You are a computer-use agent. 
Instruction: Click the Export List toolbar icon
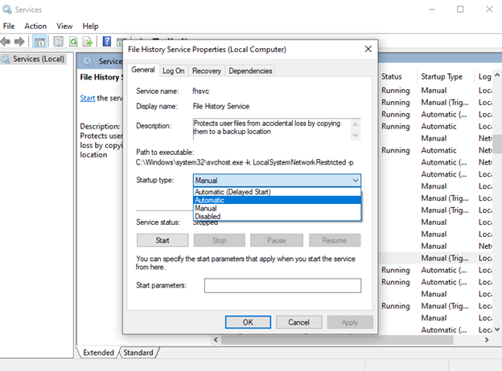[88, 42]
